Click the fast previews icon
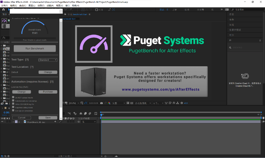Image resolution: width=265 pixels, height=158 pixels. 170,103
